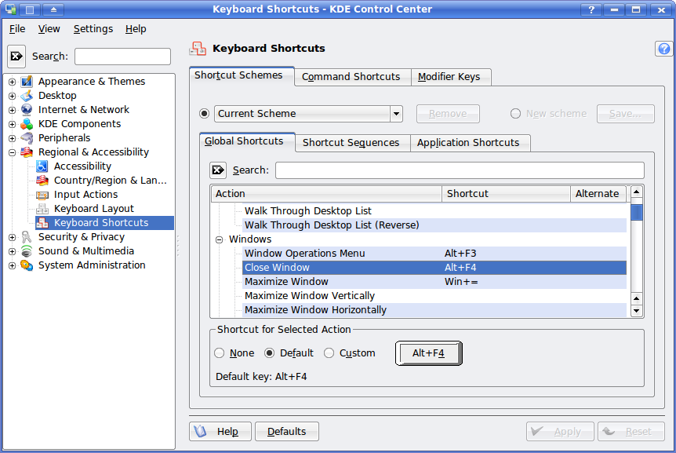676x453 pixels.
Task: Click the KDE Components icon
Action: pos(27,124)
